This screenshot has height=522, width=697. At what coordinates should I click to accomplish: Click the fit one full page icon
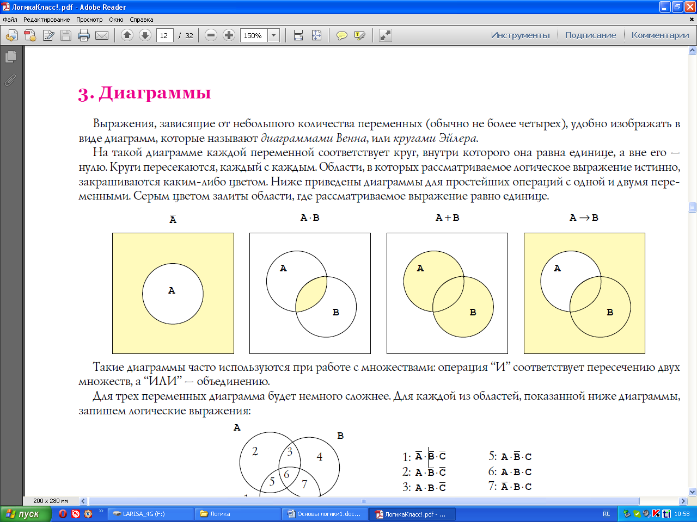coord(316,35)
